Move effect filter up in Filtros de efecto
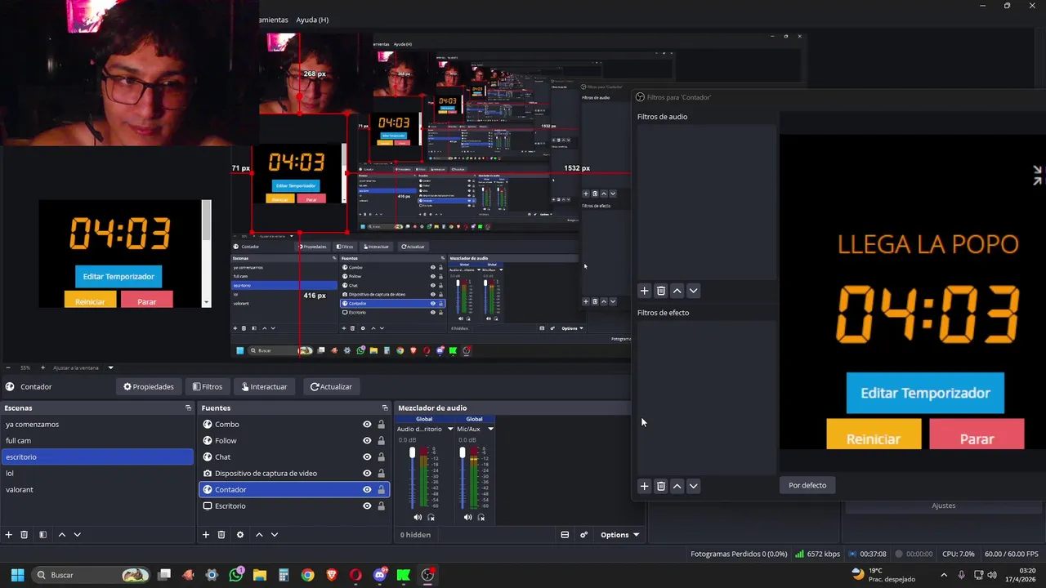Screen dimensions: 1046x588 click(x=677, y=486)
